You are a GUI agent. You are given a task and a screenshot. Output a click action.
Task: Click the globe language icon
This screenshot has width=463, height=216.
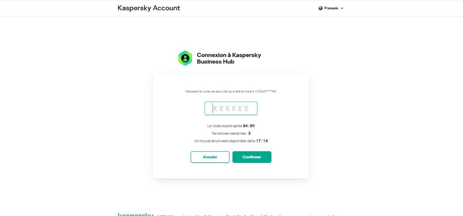(x=321, y=8)
